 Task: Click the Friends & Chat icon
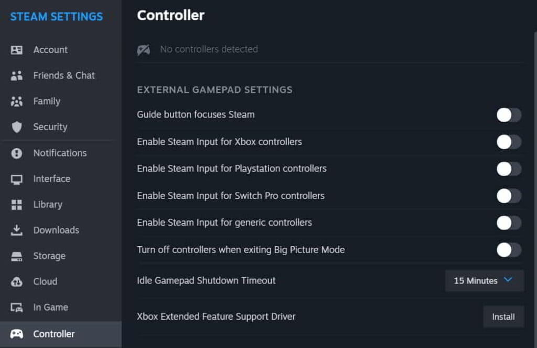pyautogui.click(x=18, y=75)
